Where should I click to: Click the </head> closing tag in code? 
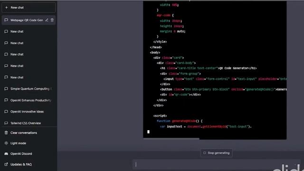156,47
